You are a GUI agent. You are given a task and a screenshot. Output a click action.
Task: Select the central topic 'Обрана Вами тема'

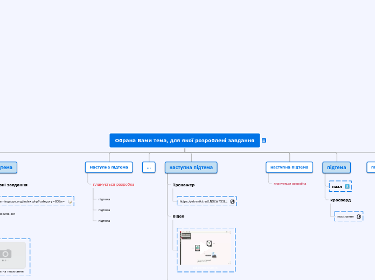pos(185,141)
